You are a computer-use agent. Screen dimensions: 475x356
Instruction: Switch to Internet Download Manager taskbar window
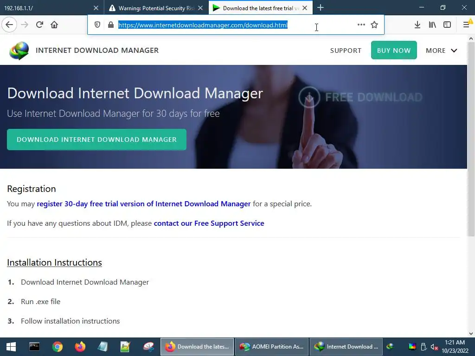click(346, 347)
